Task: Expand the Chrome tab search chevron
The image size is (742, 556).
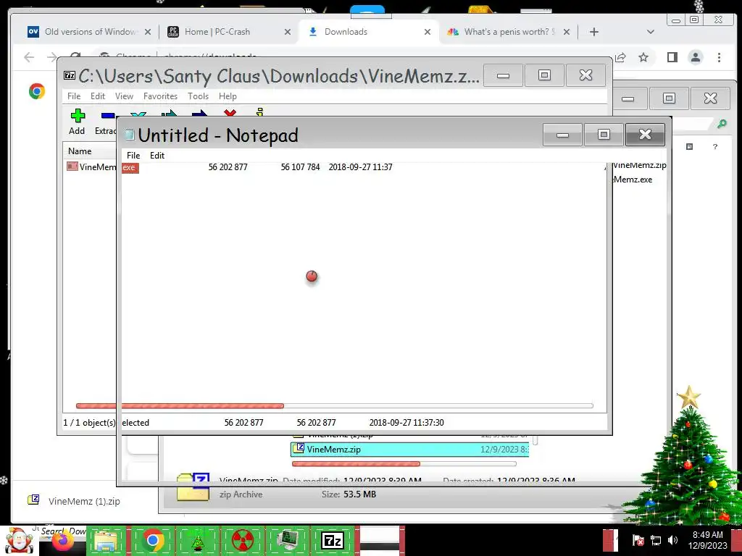Action: click(x=650, y=32)
